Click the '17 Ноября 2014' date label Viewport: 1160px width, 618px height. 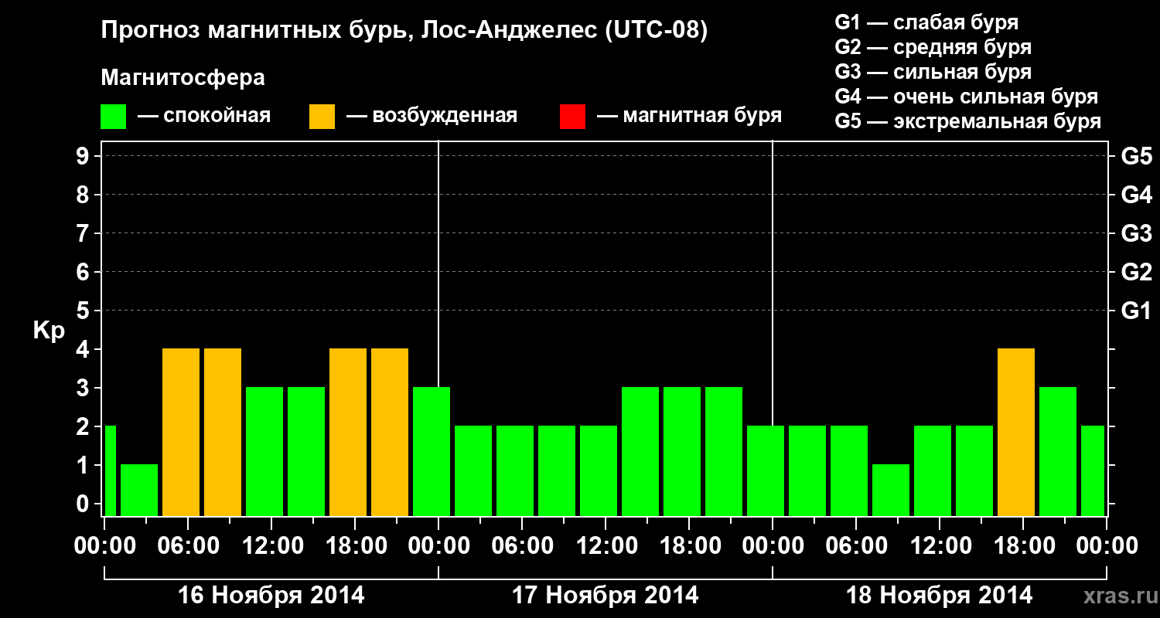click(606, 596)
